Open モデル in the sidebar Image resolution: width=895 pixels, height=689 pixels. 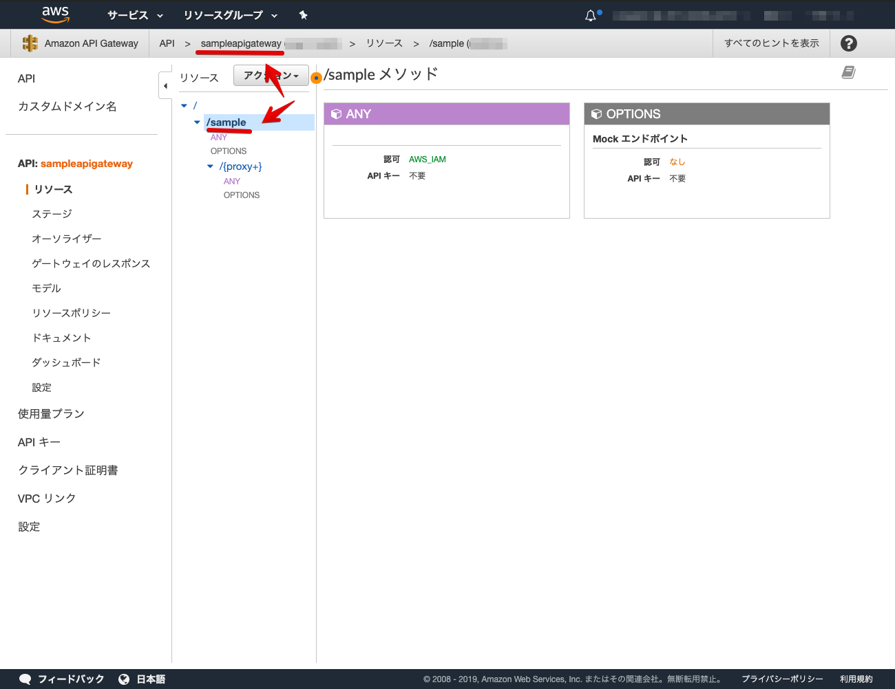(46, 288)
